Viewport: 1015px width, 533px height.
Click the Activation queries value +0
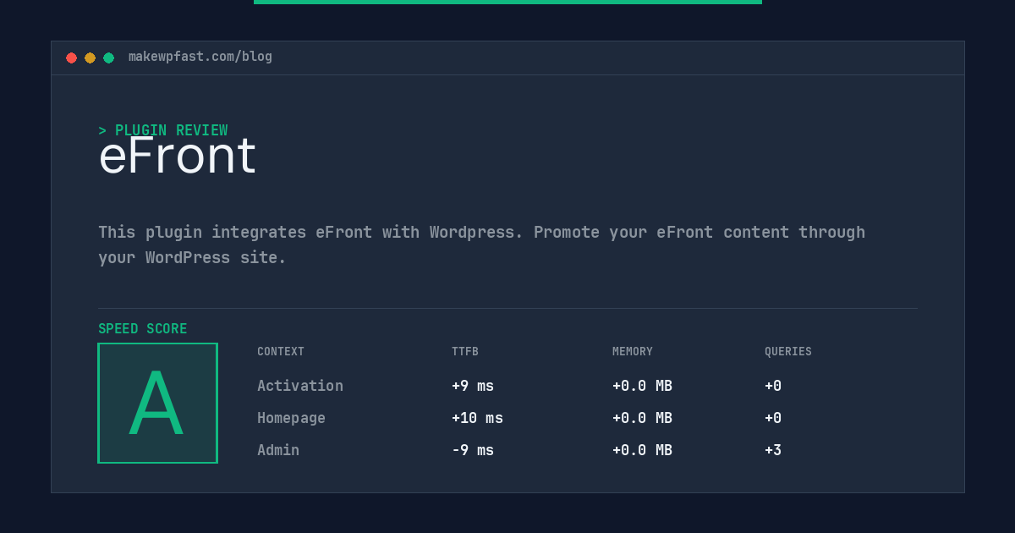point(773,386)
